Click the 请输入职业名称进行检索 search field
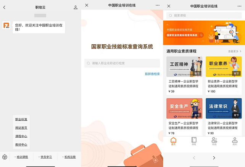Viewport: 245px width, 167px height. [122, 63]
